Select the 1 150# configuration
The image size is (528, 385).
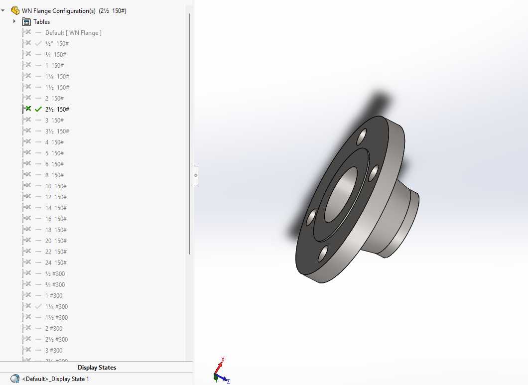pyautogui.click(x=55, y=65)
